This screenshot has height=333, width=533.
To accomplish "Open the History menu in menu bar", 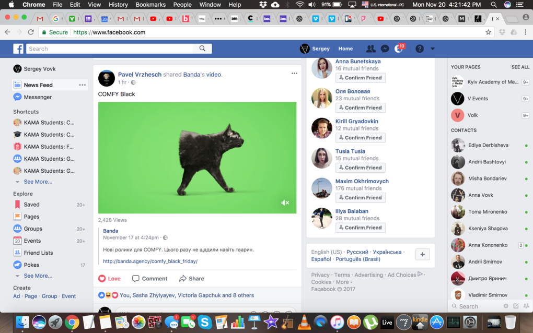I will [x=118, y=5].
